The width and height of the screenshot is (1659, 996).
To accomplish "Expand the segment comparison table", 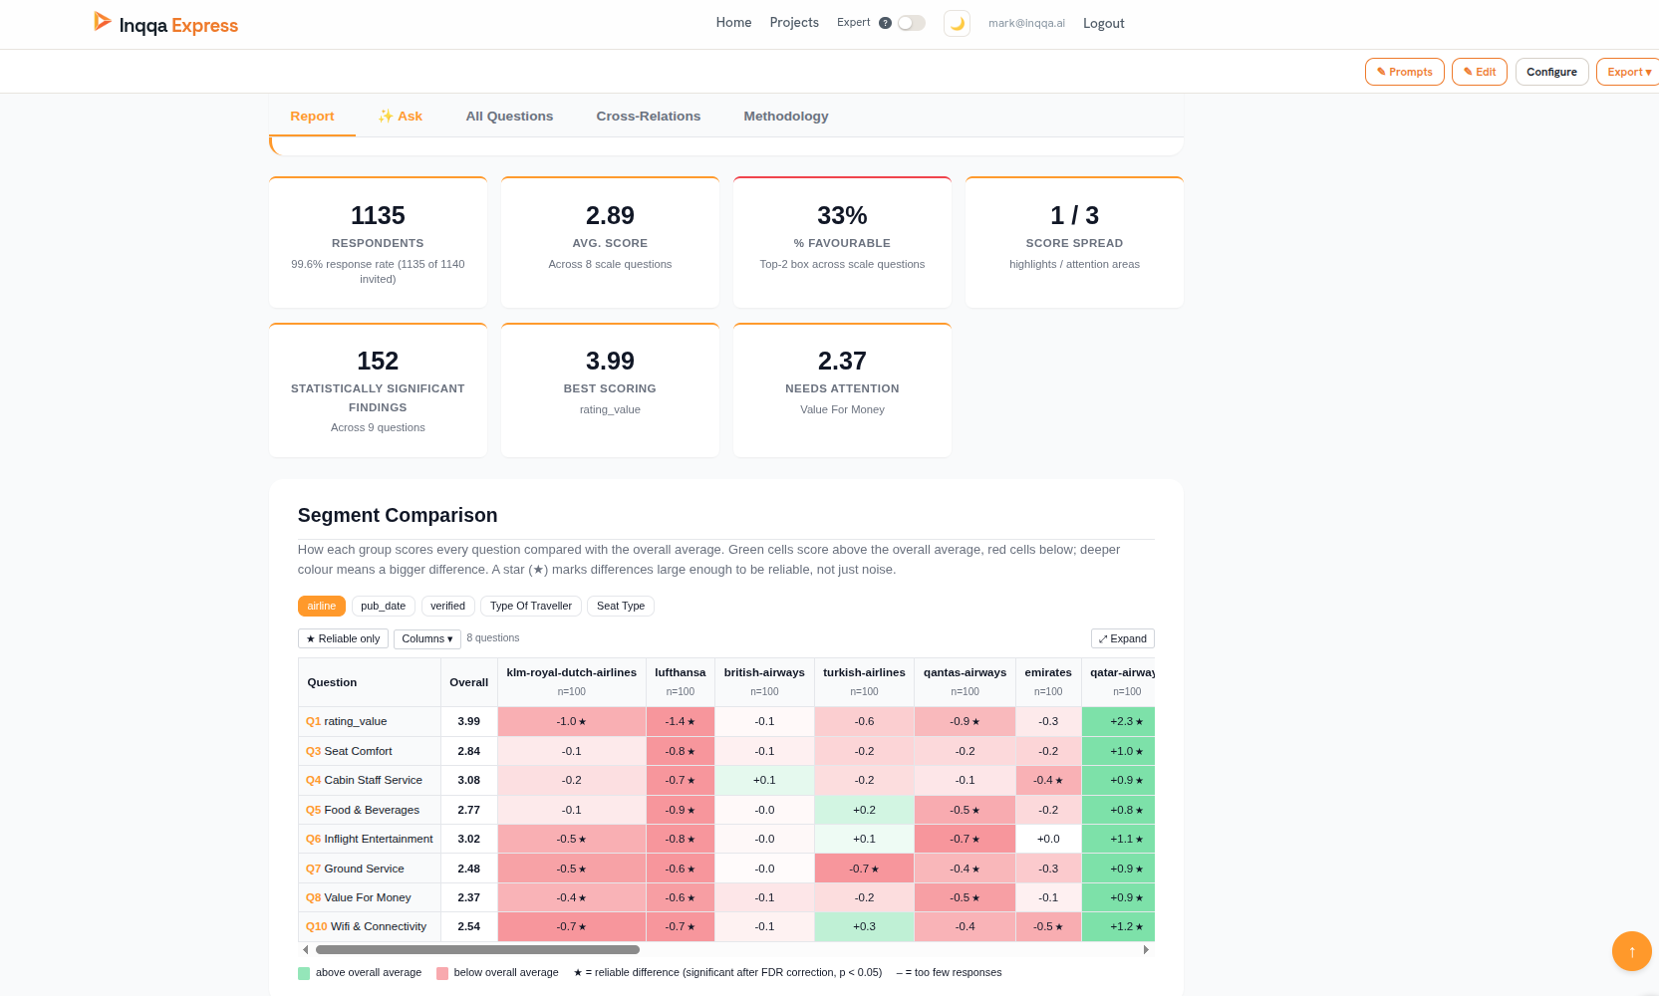I will (1123, 638).
